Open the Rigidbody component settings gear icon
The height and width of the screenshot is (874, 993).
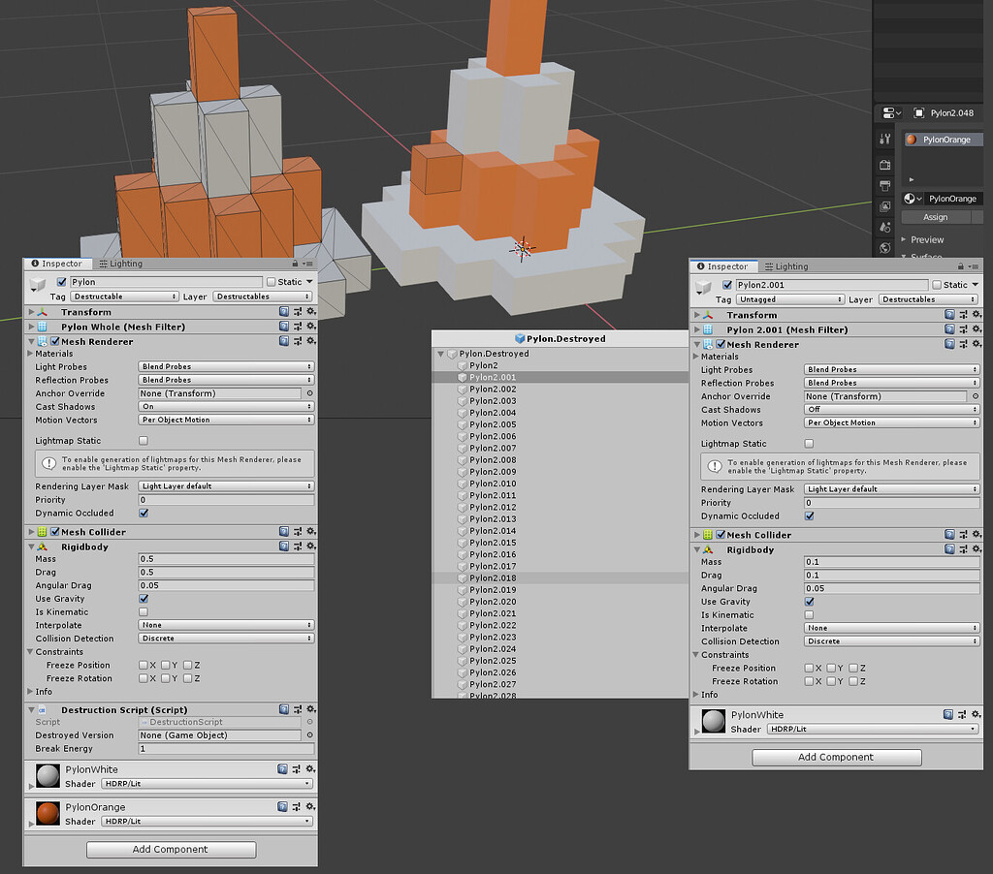310,546
